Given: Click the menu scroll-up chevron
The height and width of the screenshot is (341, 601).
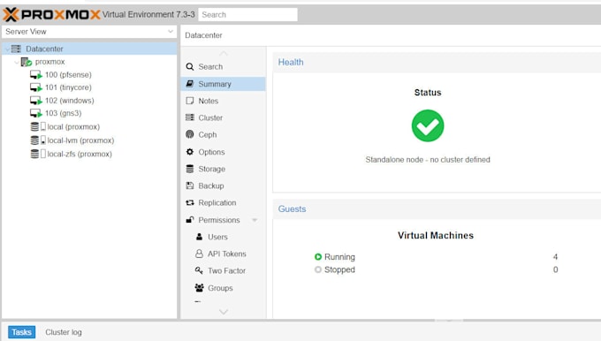Looking at the screenshot, I should pos(224,53).
